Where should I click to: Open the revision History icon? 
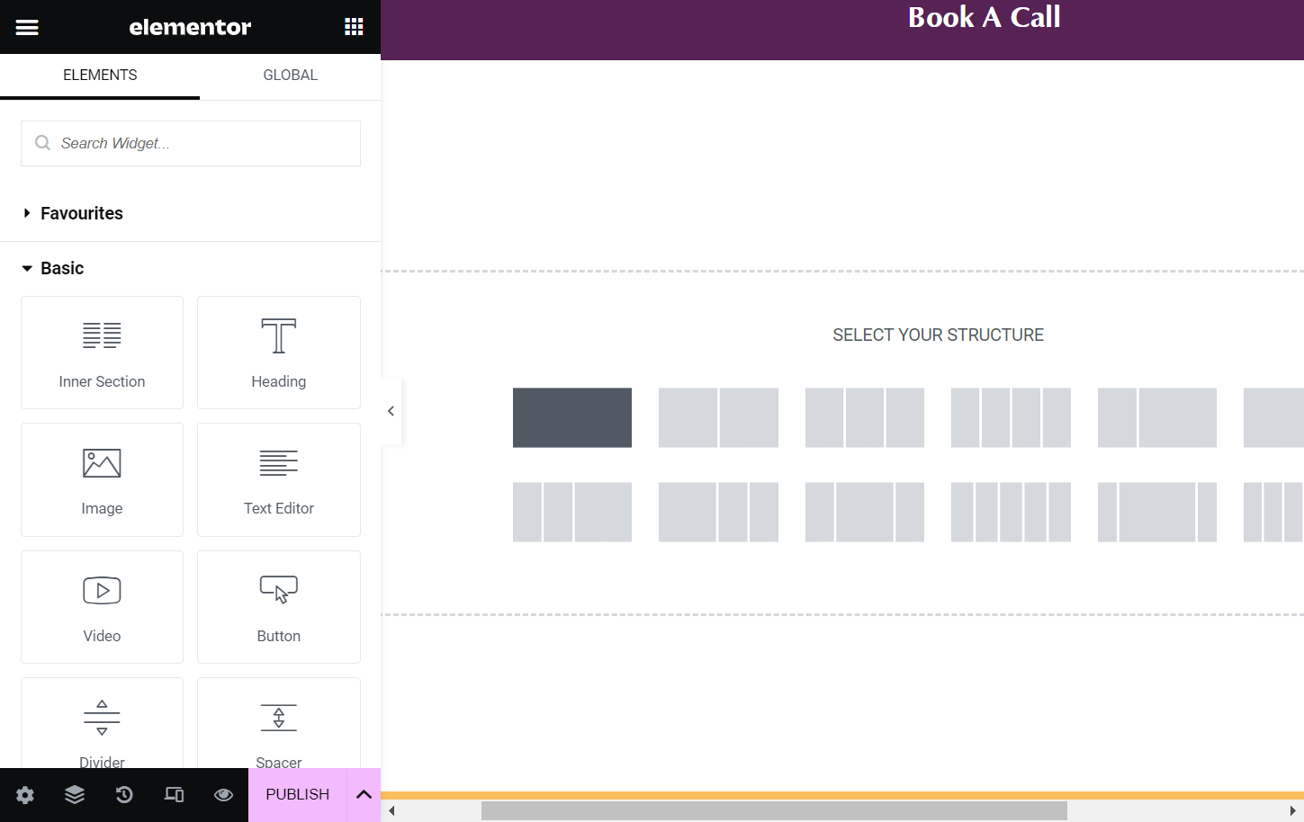124,794
